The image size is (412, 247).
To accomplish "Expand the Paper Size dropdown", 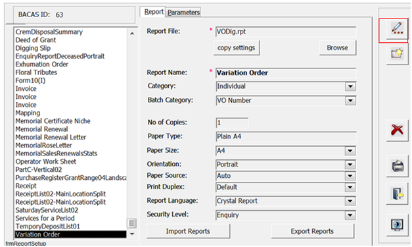I will [350, 151].
